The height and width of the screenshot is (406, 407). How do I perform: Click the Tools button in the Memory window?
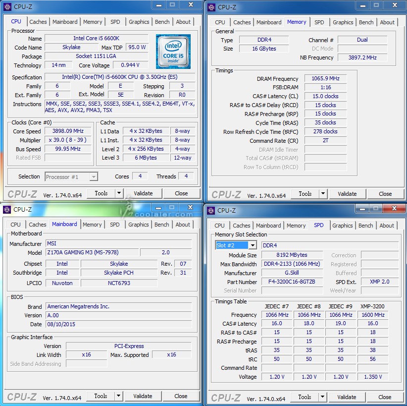click(x=305, y=194)
